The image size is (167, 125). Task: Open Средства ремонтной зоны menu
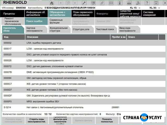(130, 14)
